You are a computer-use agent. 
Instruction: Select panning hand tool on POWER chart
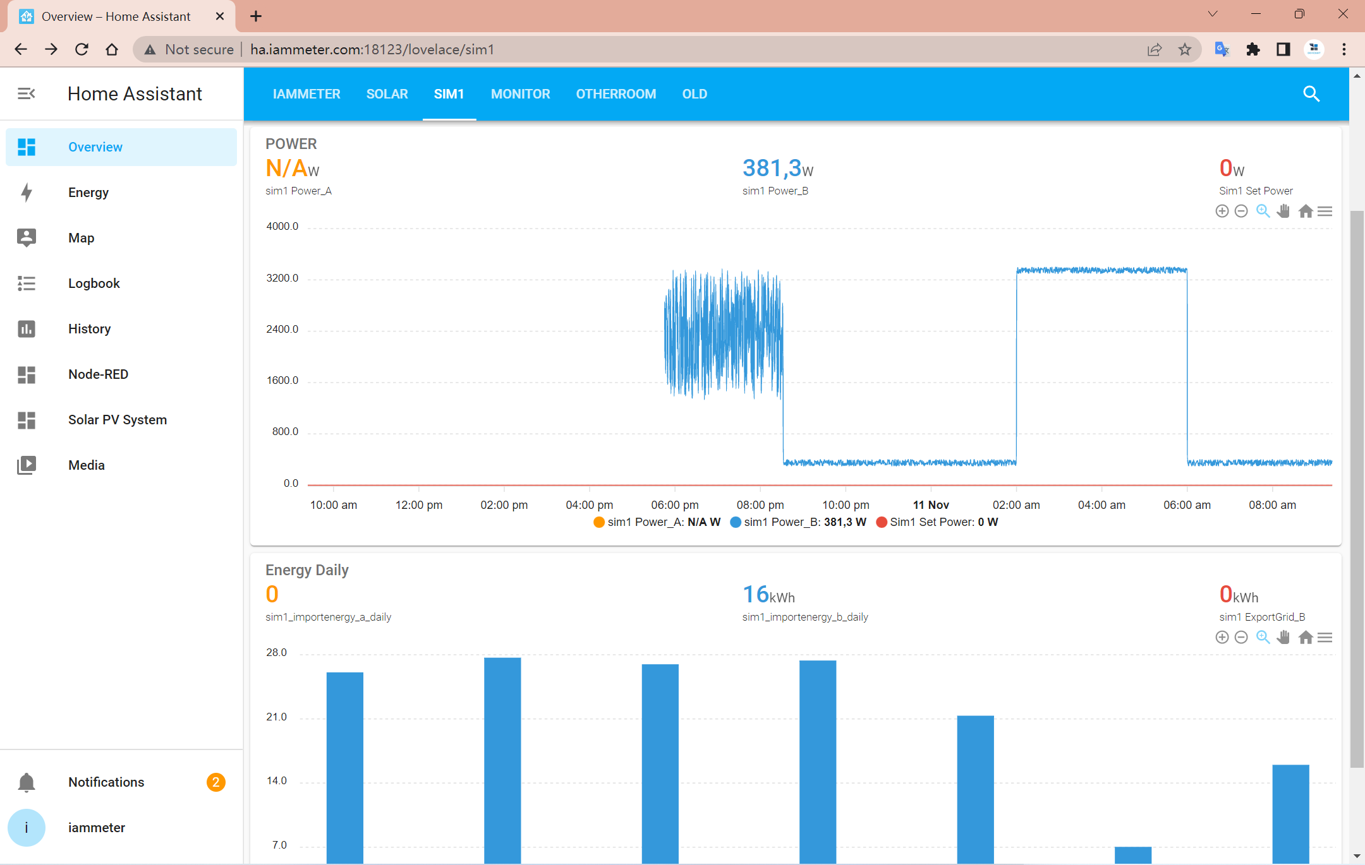(1283, 212)
